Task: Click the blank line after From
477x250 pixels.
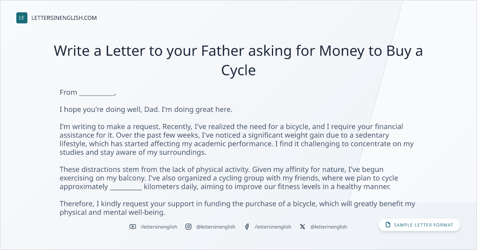Action: tap(97, 93)
